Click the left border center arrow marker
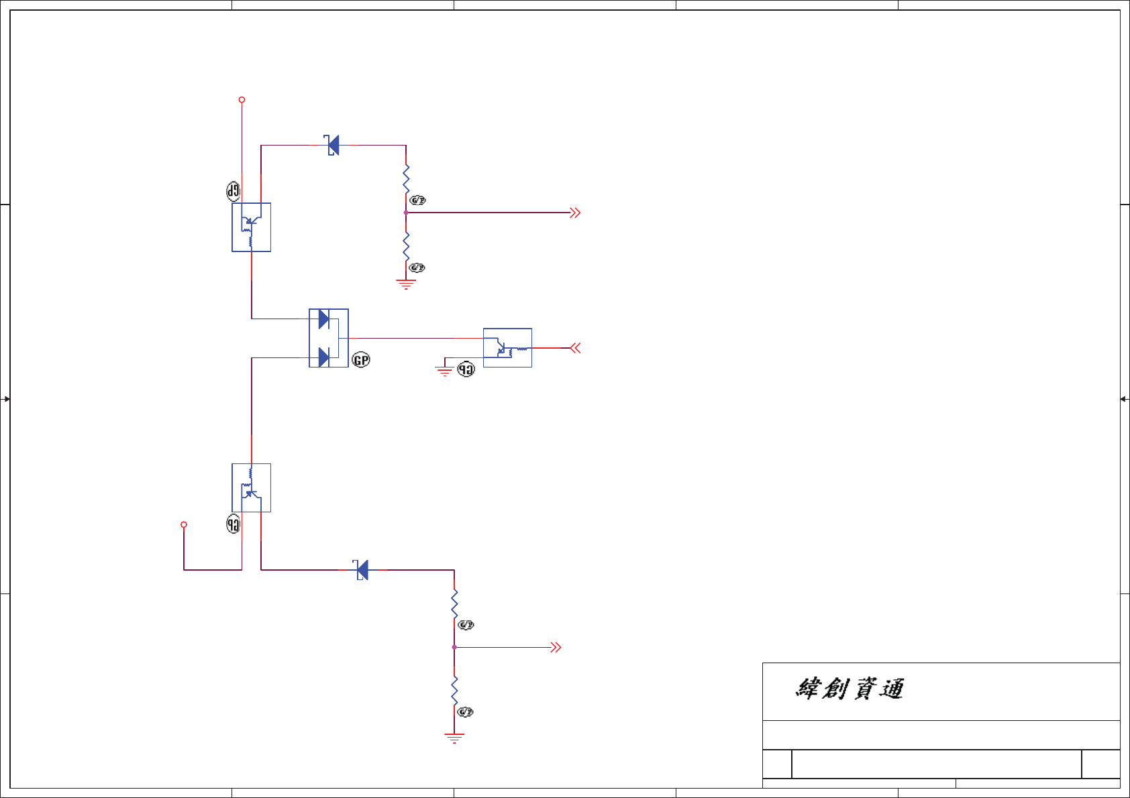The width and height of the screenshot is (1130, 798). coord(5,399)
